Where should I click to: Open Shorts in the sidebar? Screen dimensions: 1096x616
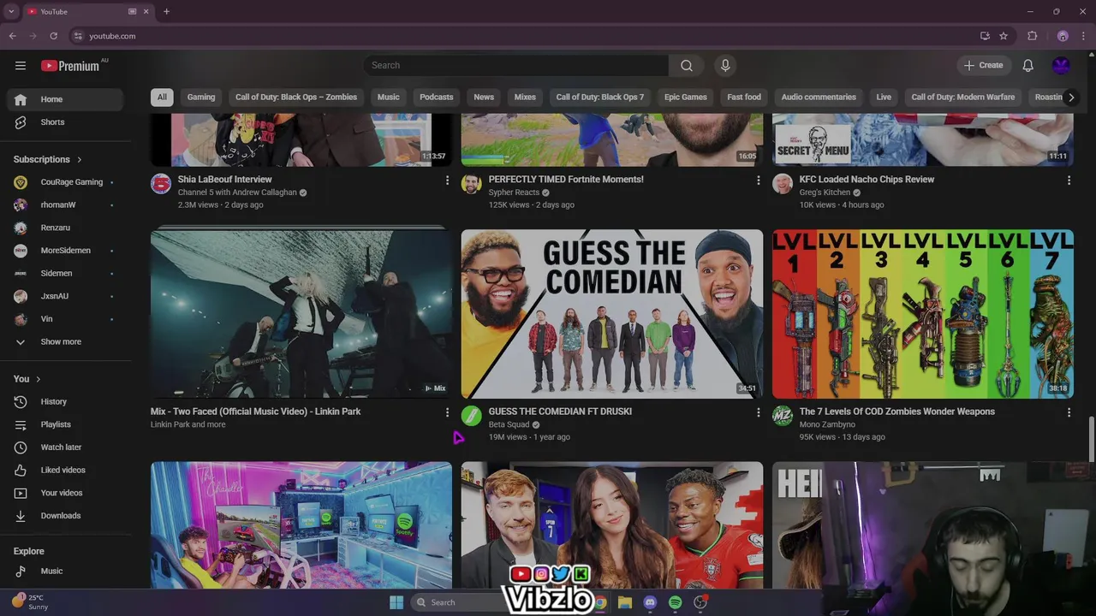[65, 122]
